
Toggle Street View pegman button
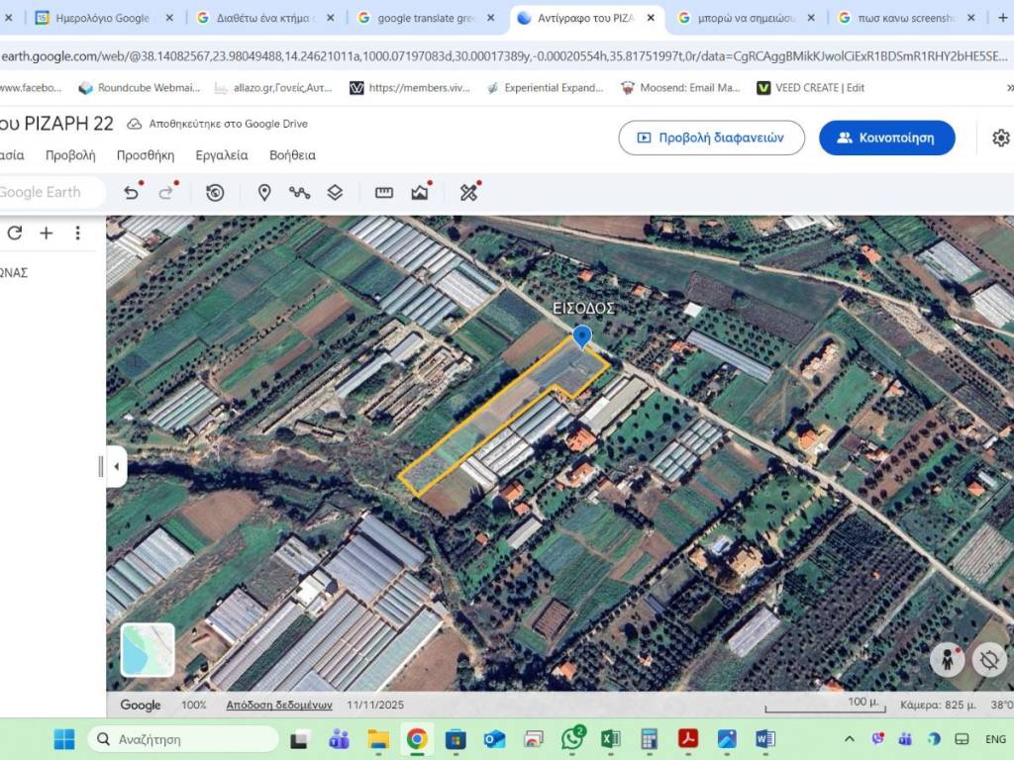(x=948, y=660)
